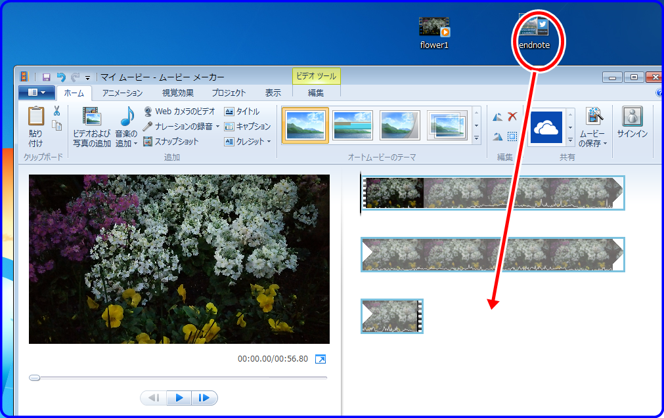Select the flower1 desktop file
This screenshot has width=664, height=418.
click(434, 33)
